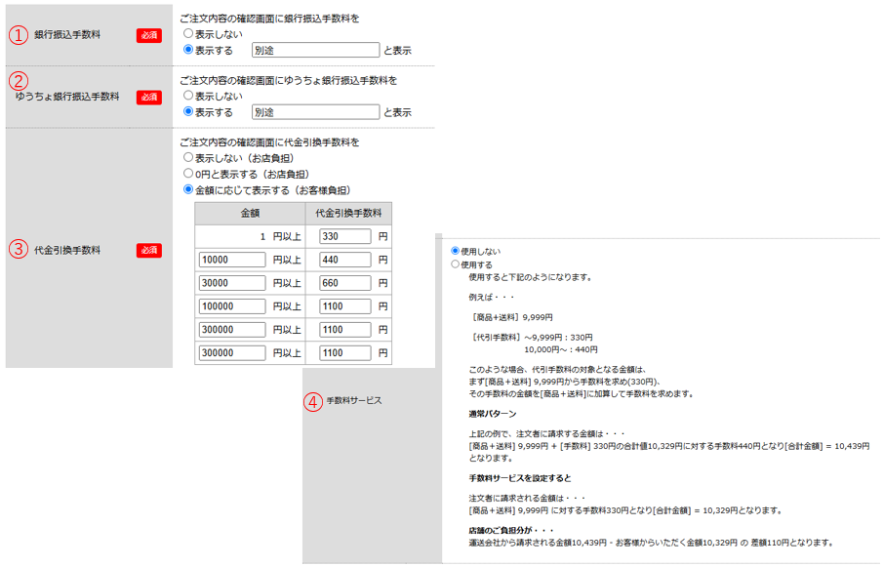Select 金額に応じて表示する（お客様負担） option
The image size is (883, 567).
(x=188, y=190)
